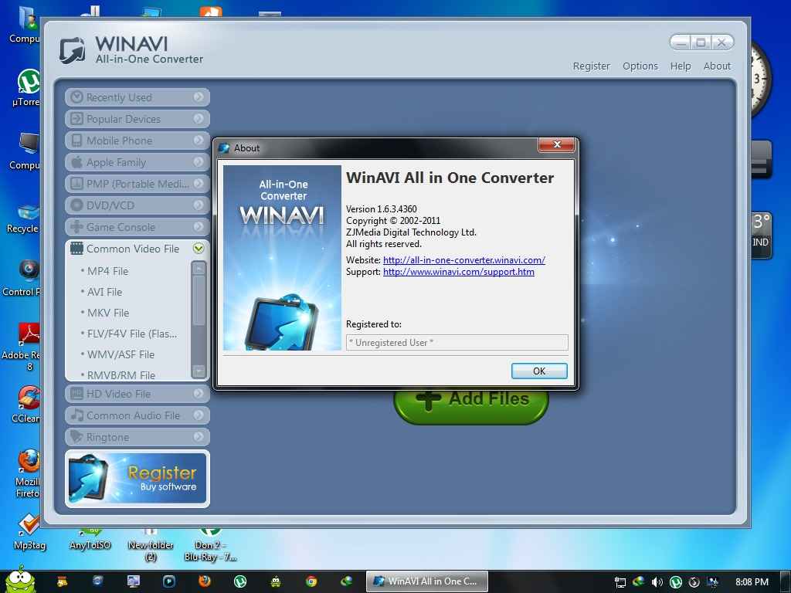Expand the Recently Used category
Screen dimensions: 791x593
tap(137, 97)
